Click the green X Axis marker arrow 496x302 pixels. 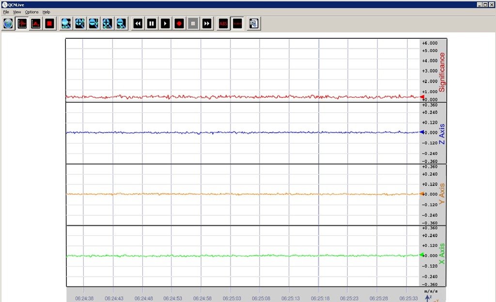[422, 255]
